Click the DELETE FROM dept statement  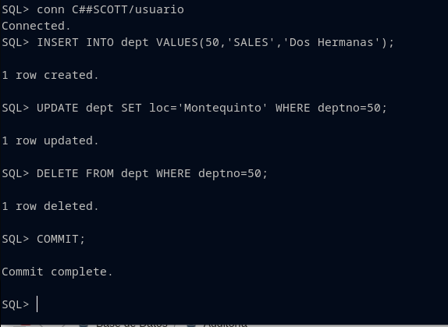tap(134, 173)
